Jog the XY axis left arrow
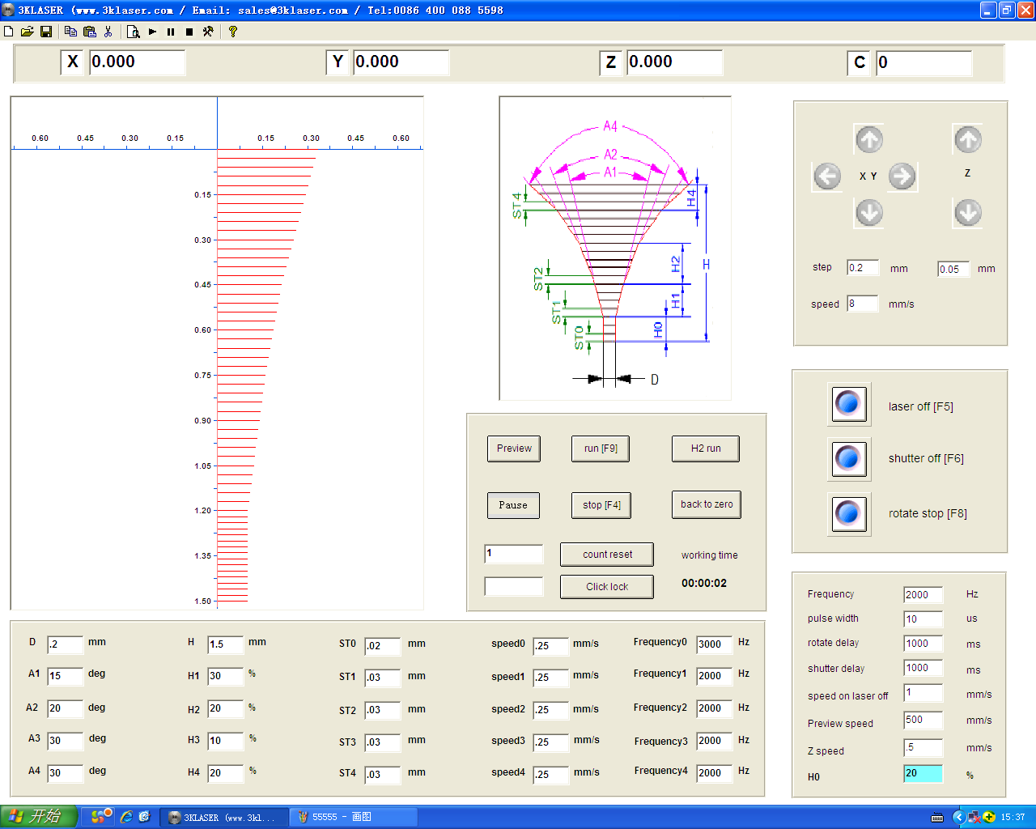Screen dimensions: 1036x829 (x=827, y=176)
